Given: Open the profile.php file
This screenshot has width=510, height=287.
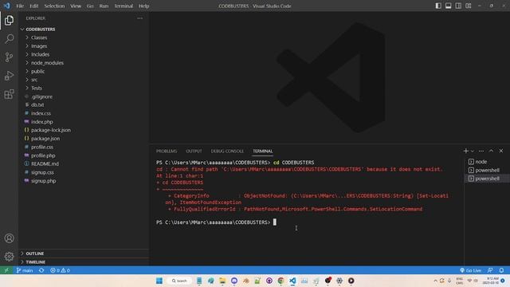Looking at the screenshot, I should [x=84, y=155].
